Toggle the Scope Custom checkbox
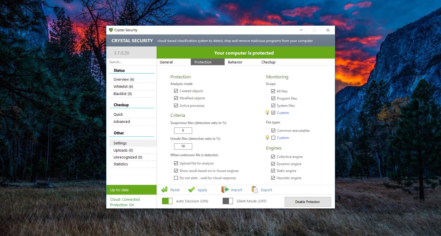Image resolution: width=441 pixels, height=236 pixels. click(273, 113)
